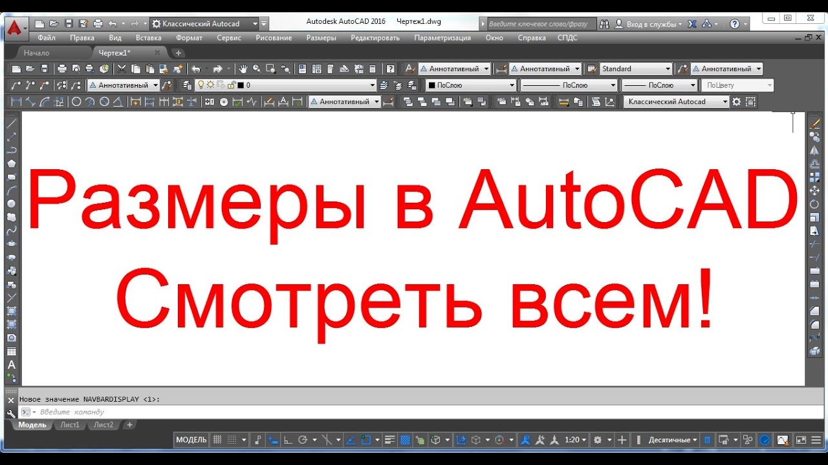Switch to the Лист2 layout tab
This screenshot has height=465, width=828.
[x=103, y=425]
